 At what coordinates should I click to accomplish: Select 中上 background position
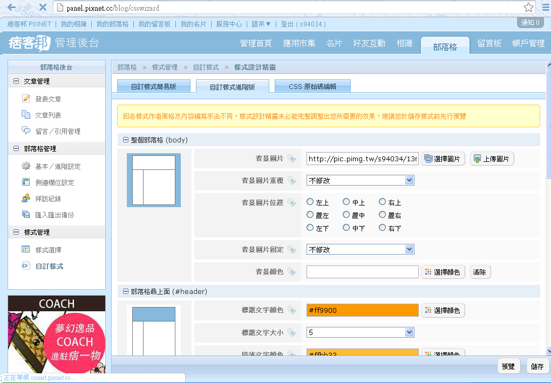coord(346,202)
